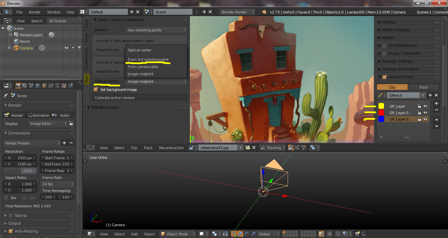Click the Audio mixdown button
This screenshot has height=238, width=448.
pyautogui.click(x=62, y=115)
